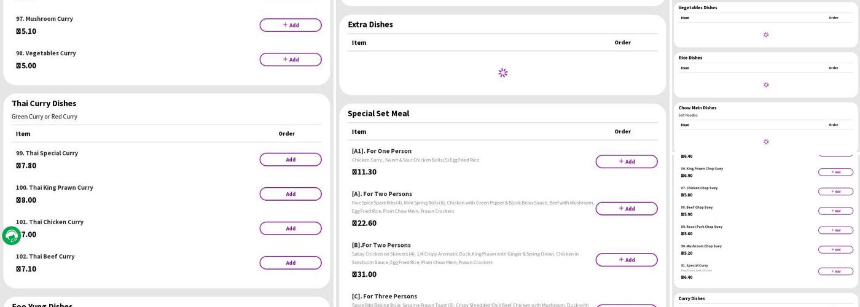Add Thai King Prawn Curry
The width and height of the screenshot is (860, 307).
[x=290, y=194]
